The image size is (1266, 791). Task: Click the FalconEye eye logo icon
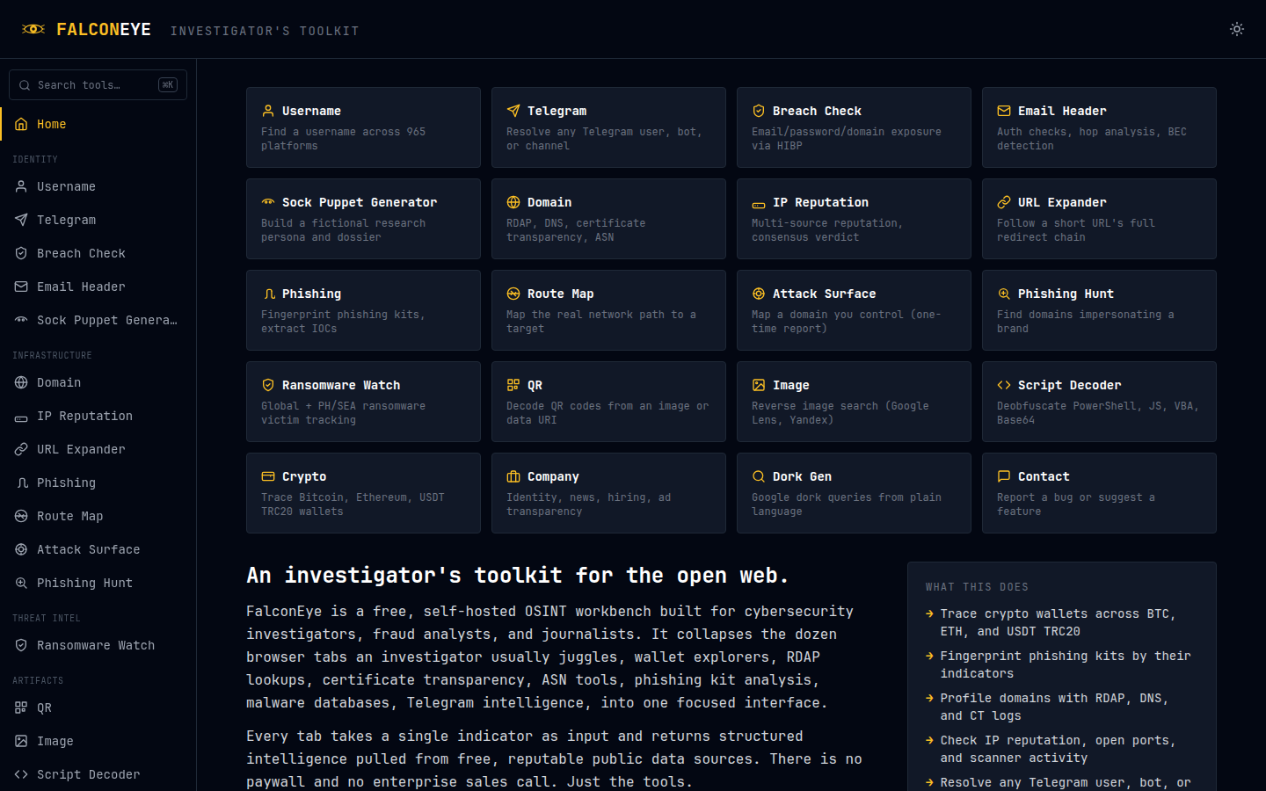click(x=33, y=29)
